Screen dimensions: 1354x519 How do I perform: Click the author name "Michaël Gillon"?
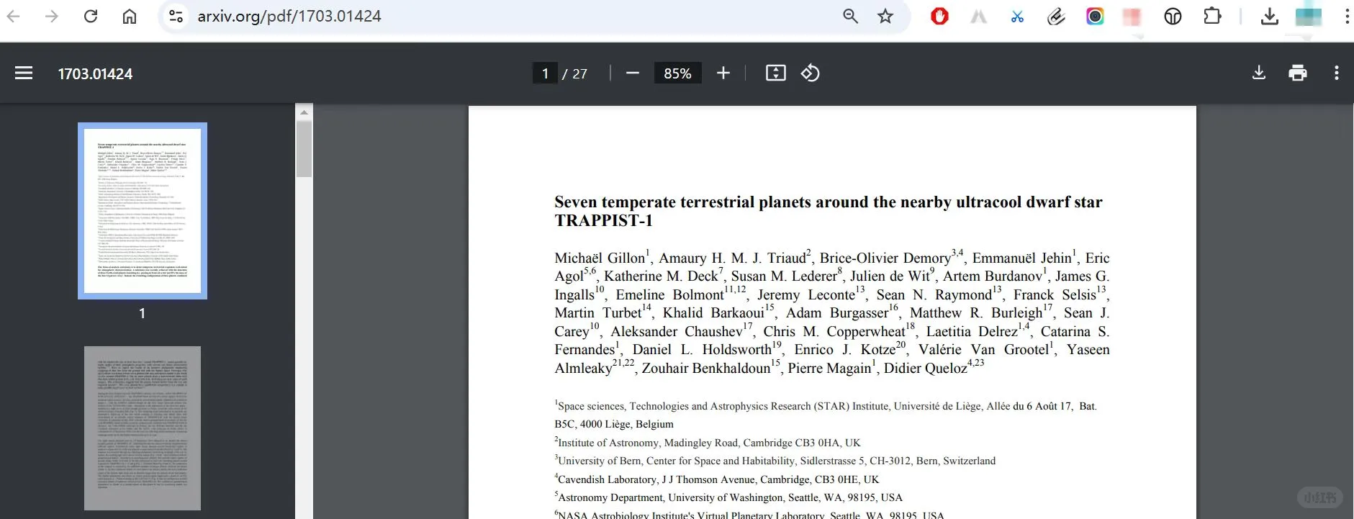pos(600,258)
